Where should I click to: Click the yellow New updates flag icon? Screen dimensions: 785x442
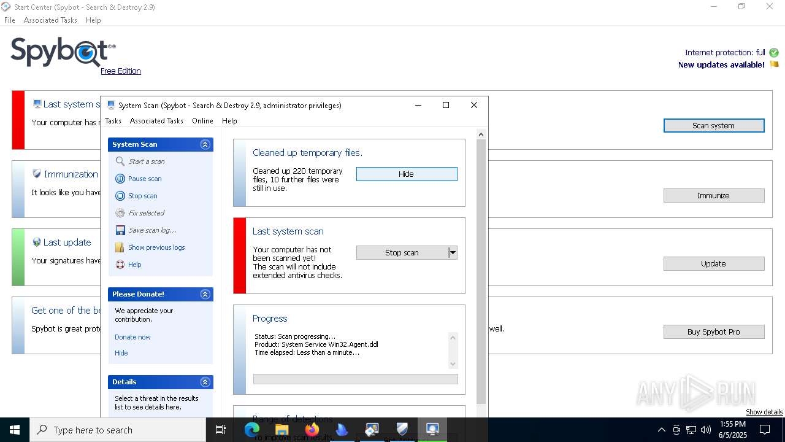(774, 64)
